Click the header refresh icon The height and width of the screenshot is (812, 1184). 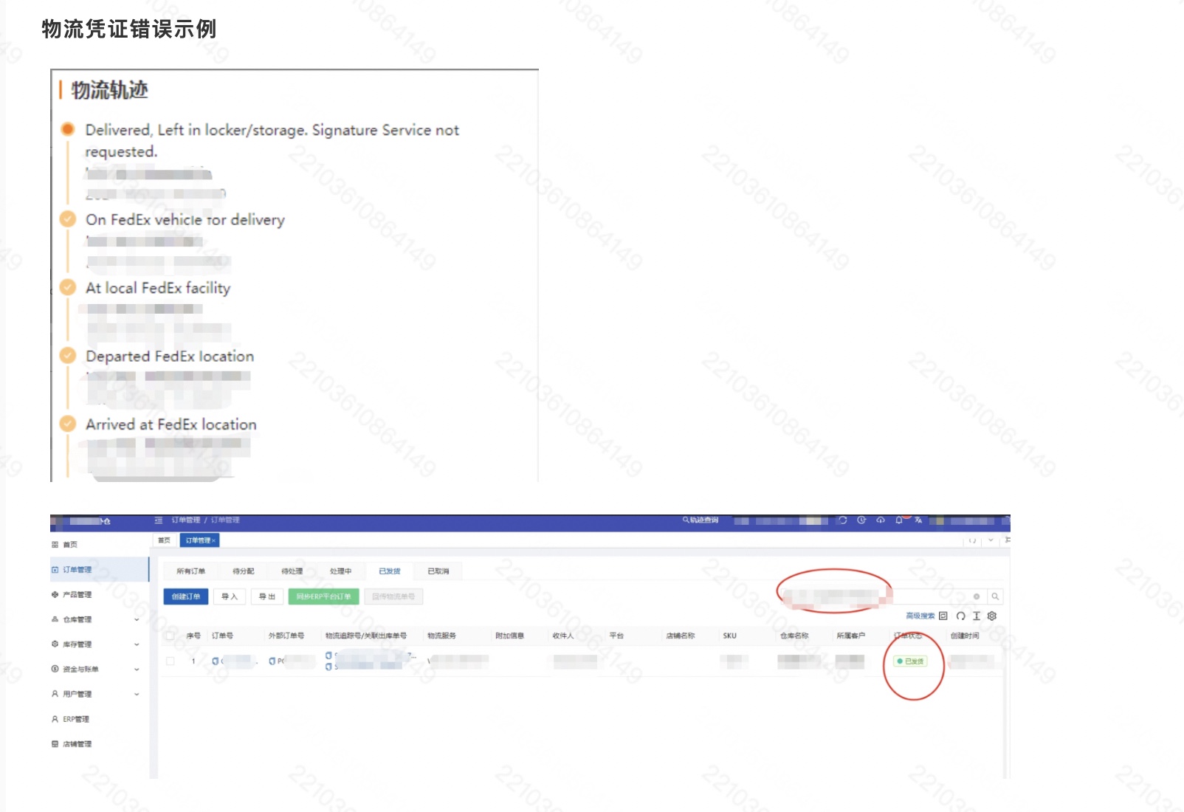(x=842, y=520)
